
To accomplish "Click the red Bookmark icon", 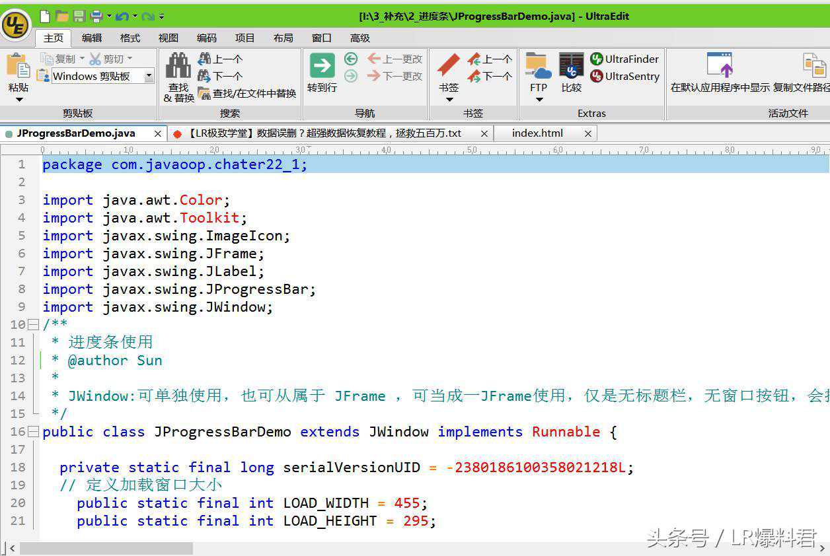I will [449, 66].
